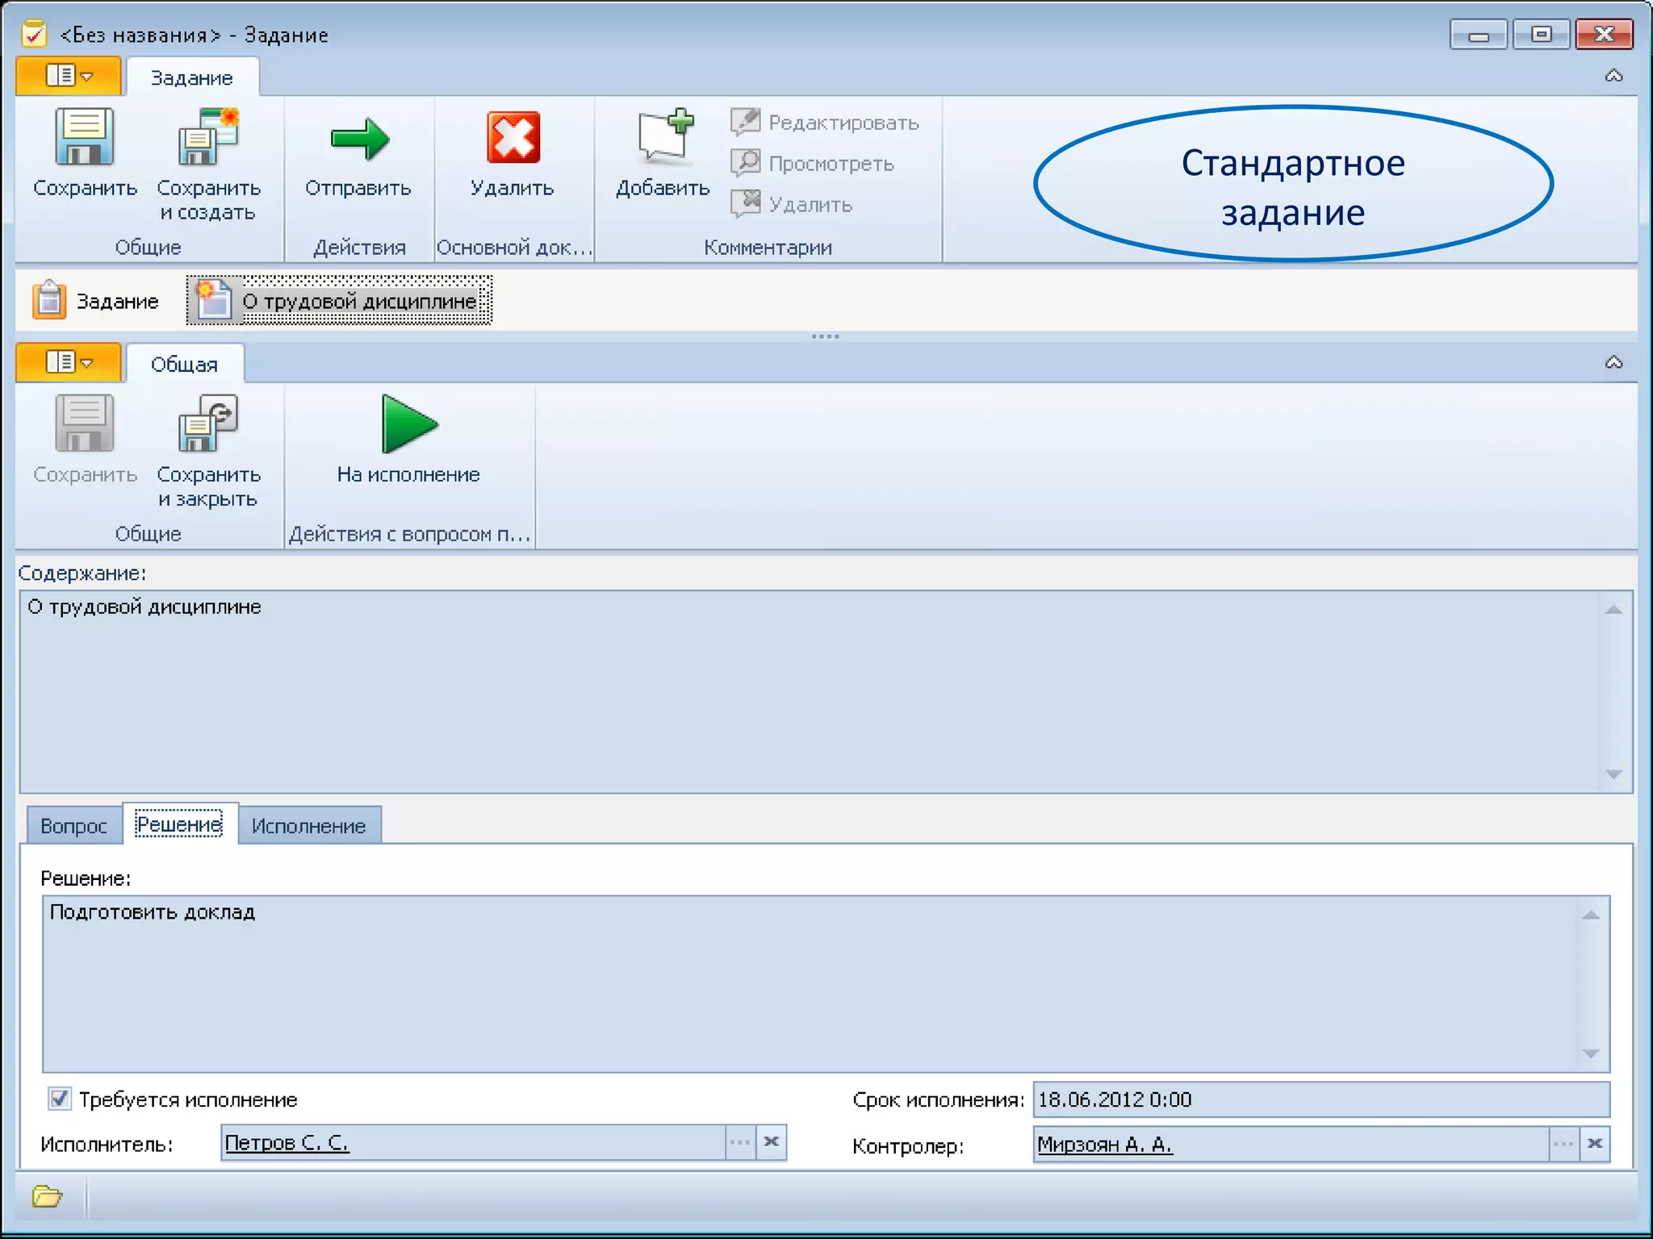The height and width of the screenshot is (1239, 1653).
Task: Add a comment with Добавить icon
Action: click(664, 139)
